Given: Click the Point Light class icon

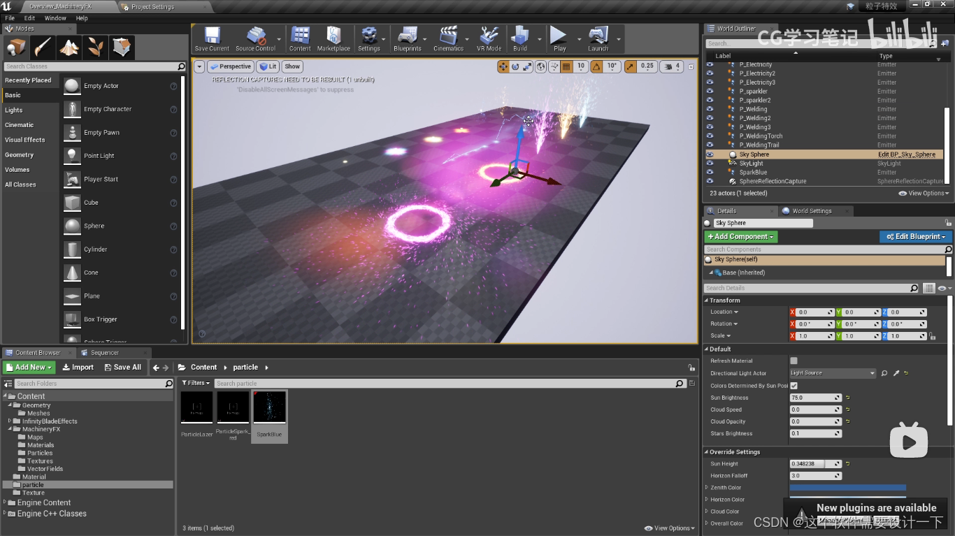Looking at the screenshot, I should click(x=72, y=156).
